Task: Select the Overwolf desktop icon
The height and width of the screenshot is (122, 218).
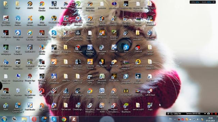Action: click(x=138, y=48)
